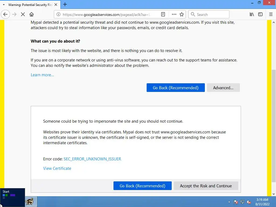
Task: Open the Action Center flag tray icon
Action: coord(236,202)
